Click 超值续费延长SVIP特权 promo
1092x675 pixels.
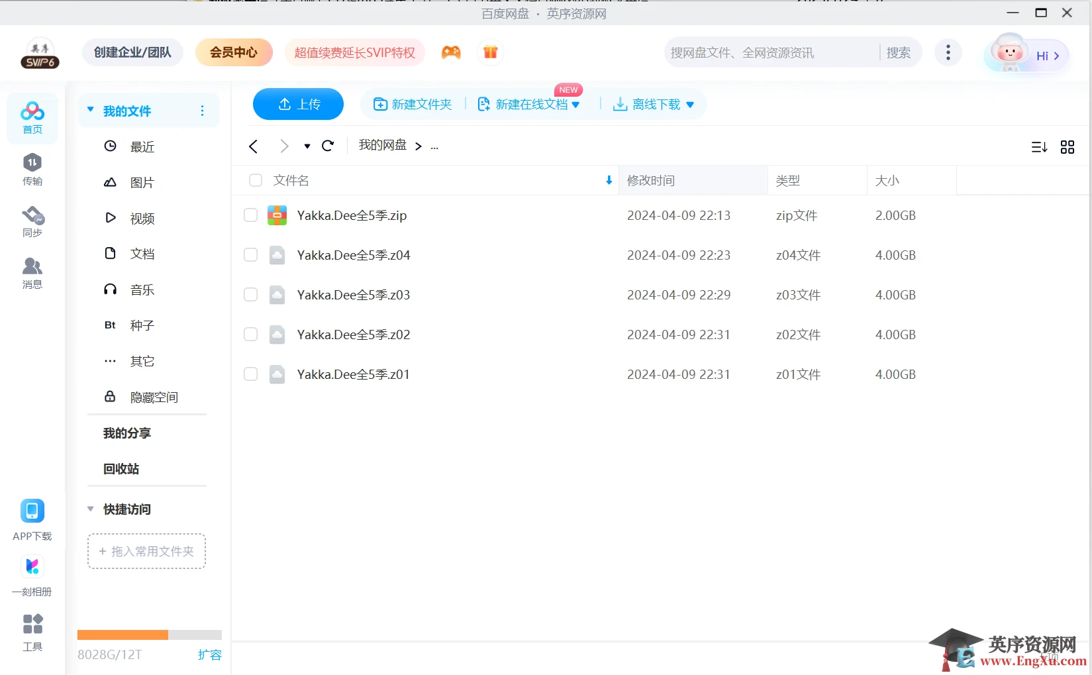pyautogui.click(x=355, y=52)
